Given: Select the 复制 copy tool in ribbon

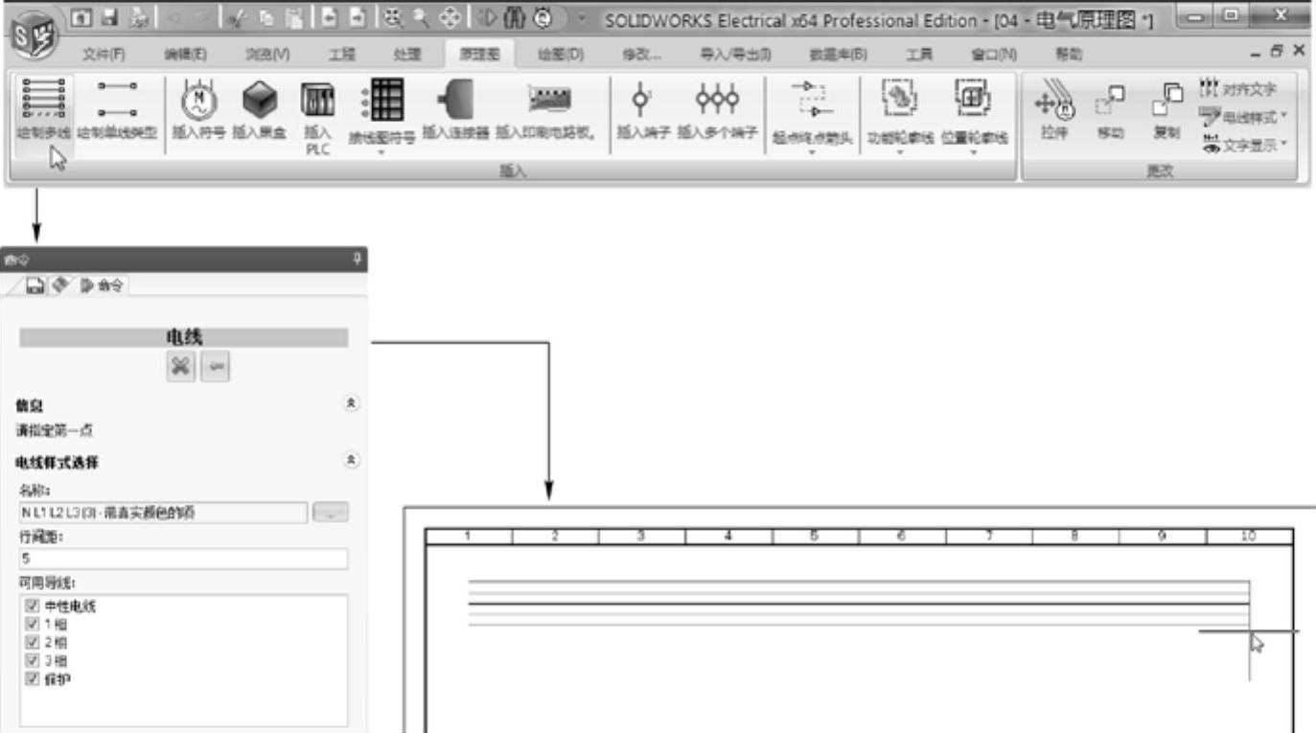Looking at the screenshot, I should click(1166, 110).
